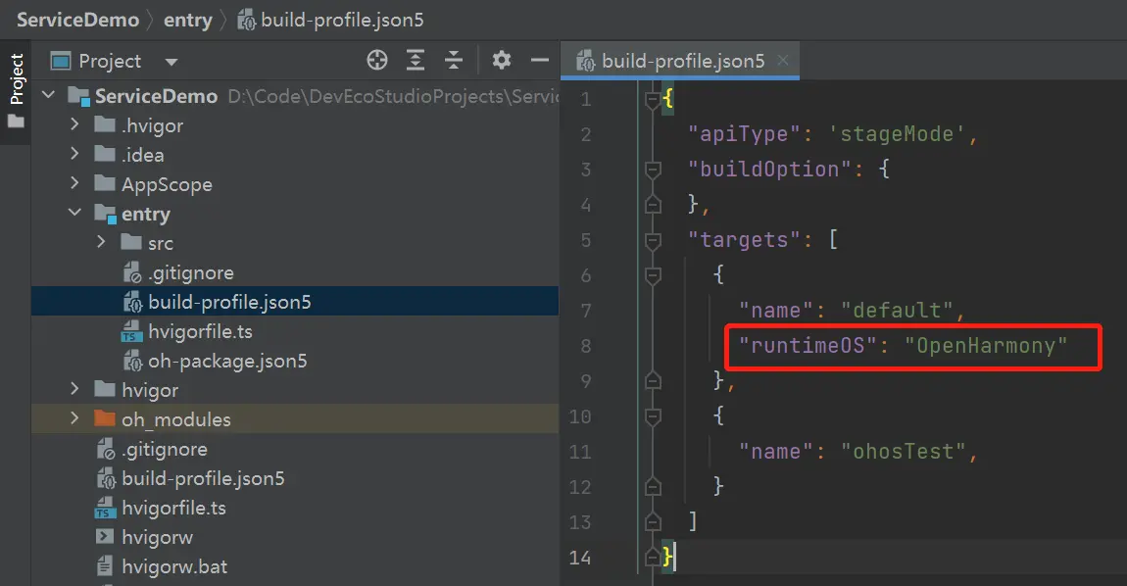Expand the src folder
1127x586 pixels.
[x=101, y=242]
